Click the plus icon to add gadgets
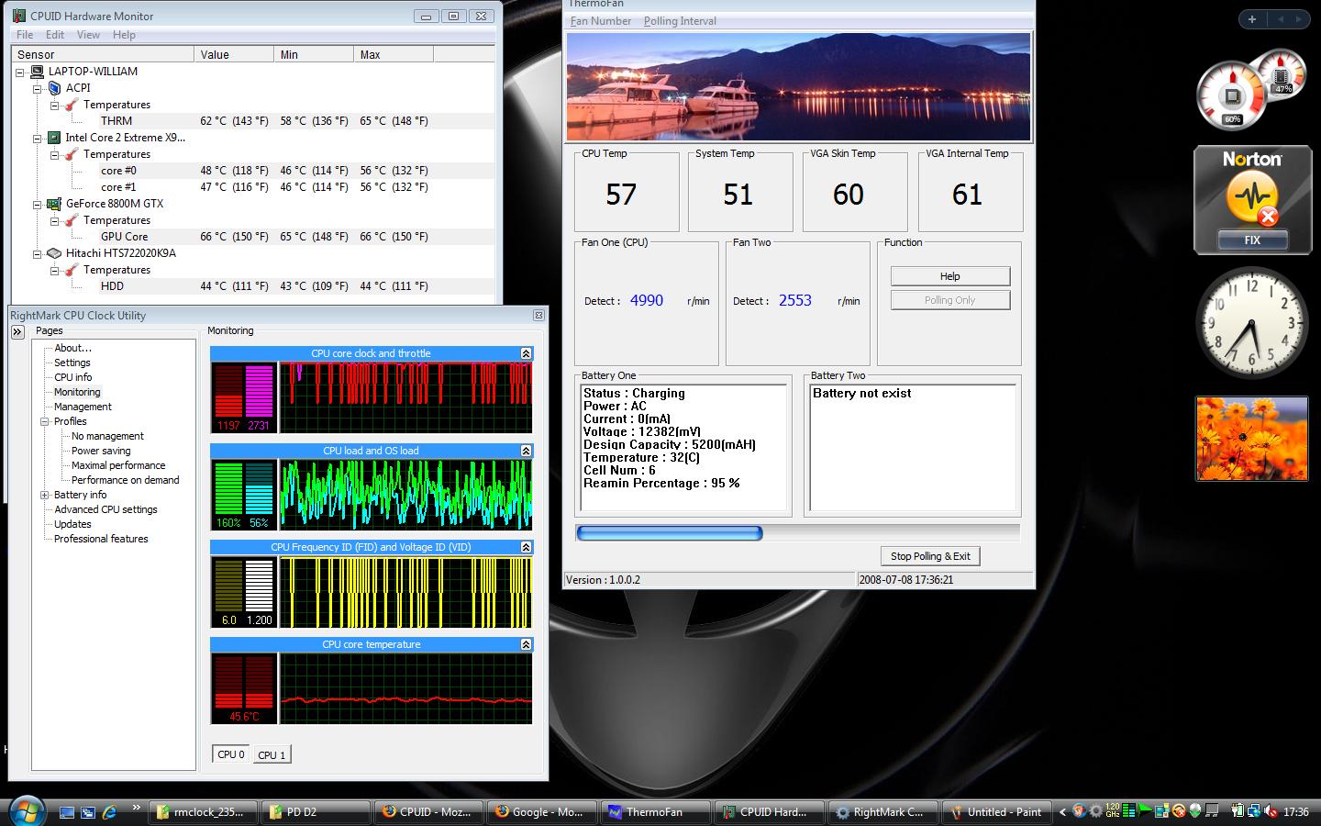Viewport: 1321px width, 826px height. pos(1252,18)
